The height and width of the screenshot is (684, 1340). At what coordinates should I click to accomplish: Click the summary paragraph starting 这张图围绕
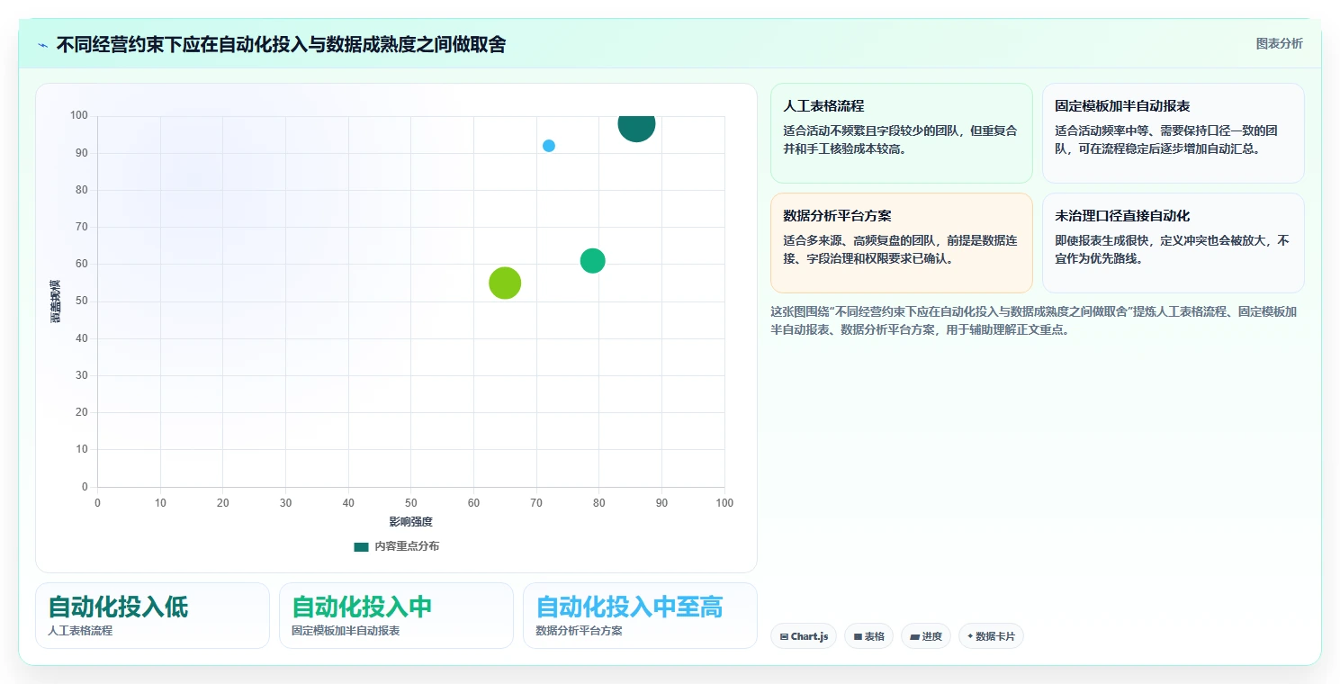pyautogui.click(x=1034, y=320)
